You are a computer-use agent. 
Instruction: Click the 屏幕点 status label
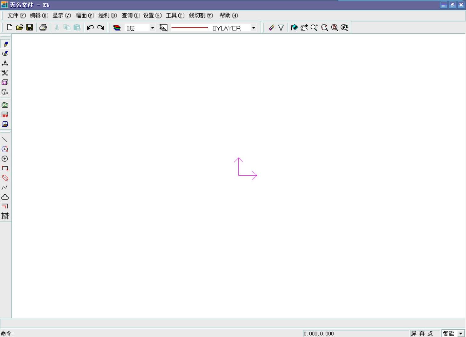click(422, 333)
